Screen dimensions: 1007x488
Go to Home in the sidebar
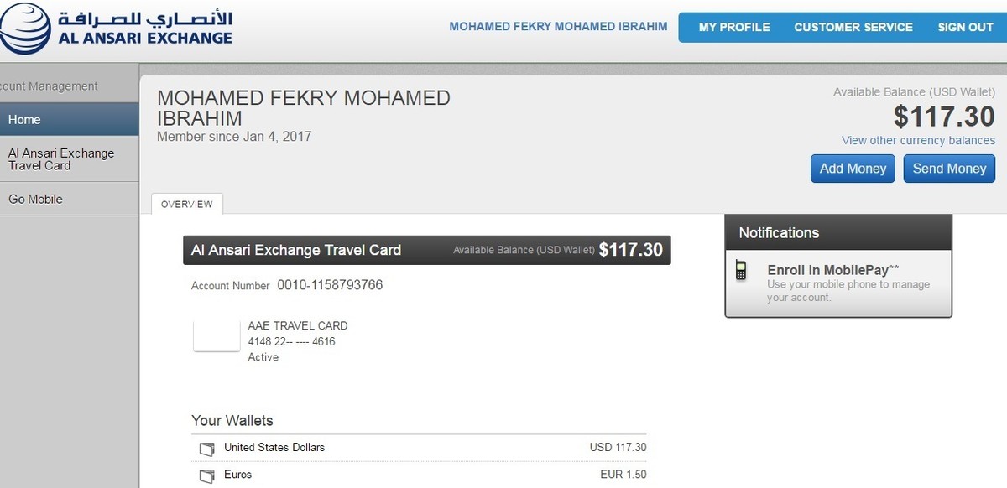(x=69, y=120)
